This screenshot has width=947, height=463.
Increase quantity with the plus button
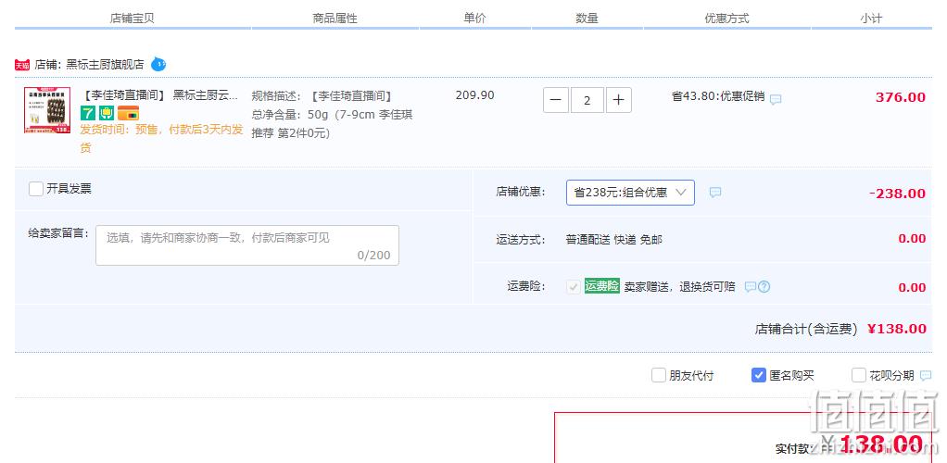click(x=618, y=100)
